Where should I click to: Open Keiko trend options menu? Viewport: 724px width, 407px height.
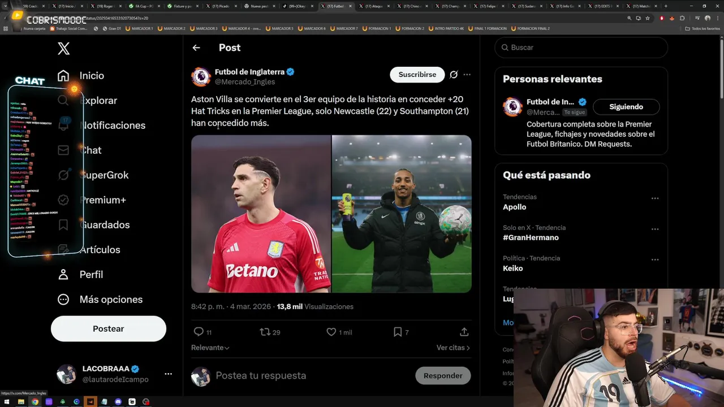655,259
